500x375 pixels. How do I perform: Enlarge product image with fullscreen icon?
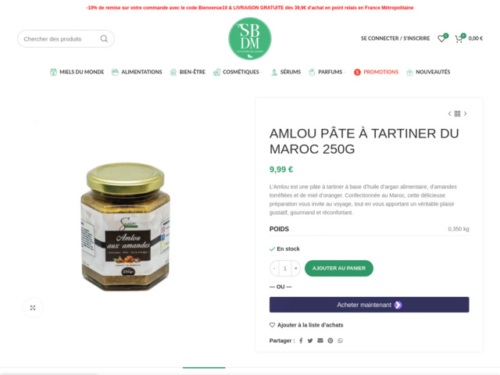(x=33, y=308)
